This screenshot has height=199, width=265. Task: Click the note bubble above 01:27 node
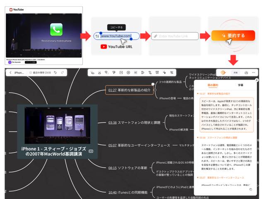[153, 84]
